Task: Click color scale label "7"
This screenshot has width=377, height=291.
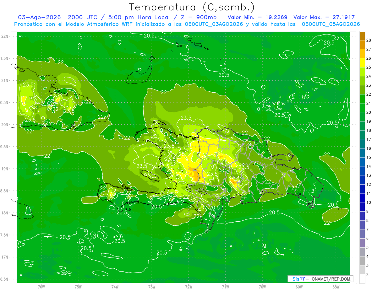Action: coord(368,229)
